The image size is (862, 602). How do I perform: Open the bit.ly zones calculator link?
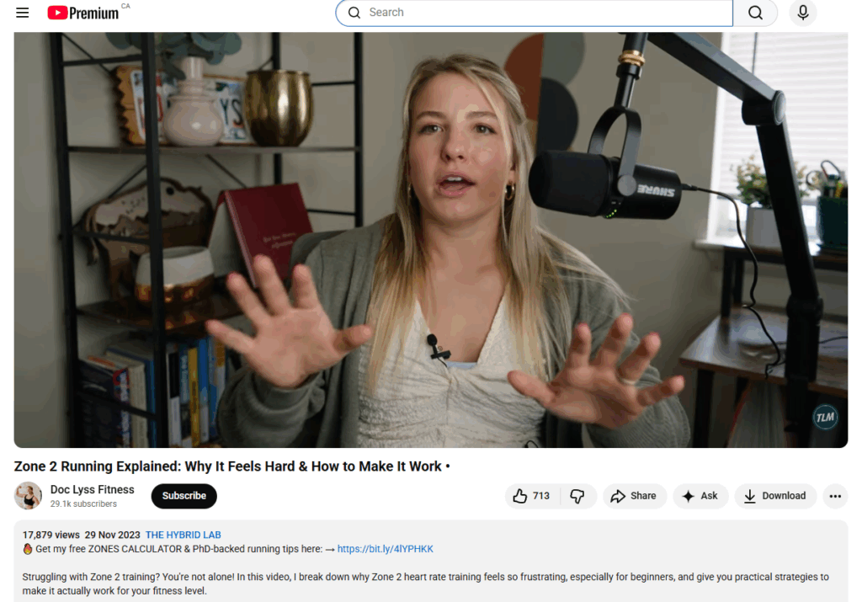point(385,548)
